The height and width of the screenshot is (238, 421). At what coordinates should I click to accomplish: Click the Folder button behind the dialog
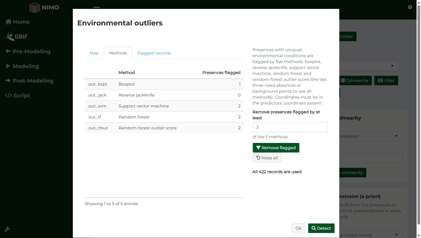348,36
